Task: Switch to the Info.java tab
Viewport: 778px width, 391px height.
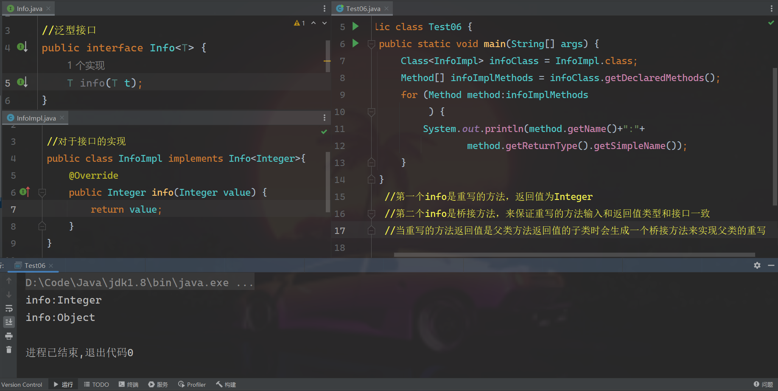Action: pyautogui.click(x=29, y=8)
